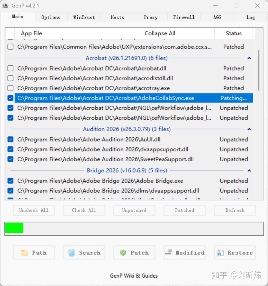Open the Options tab

click(x=51, y=17)
